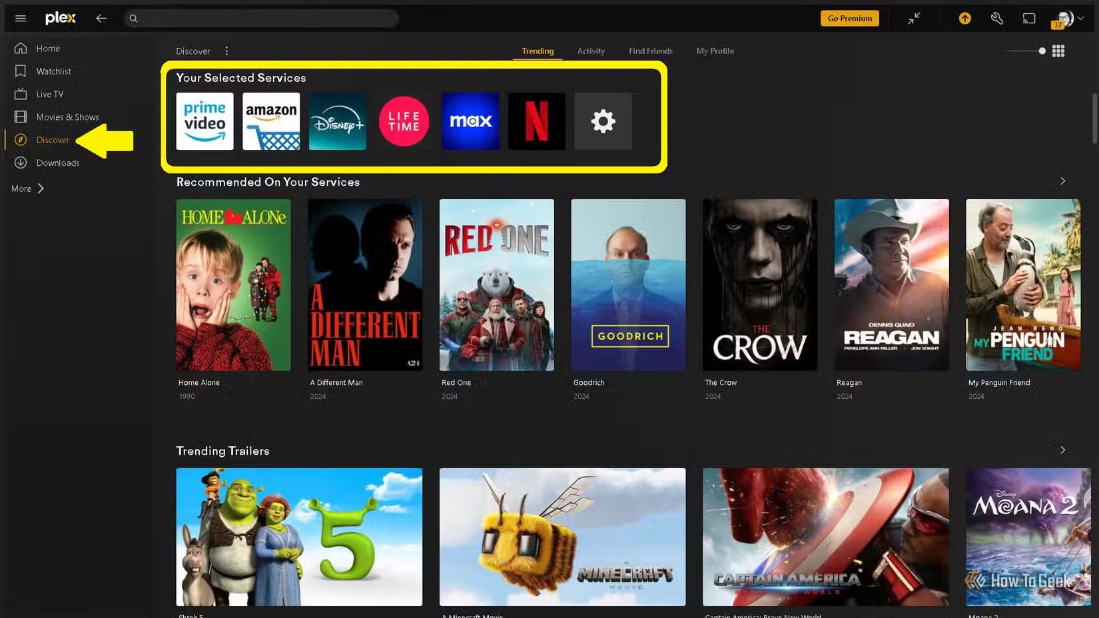This screenshot has width=1099, height=618.
Task: Go back with the back arrow
Action: [101, 19]
